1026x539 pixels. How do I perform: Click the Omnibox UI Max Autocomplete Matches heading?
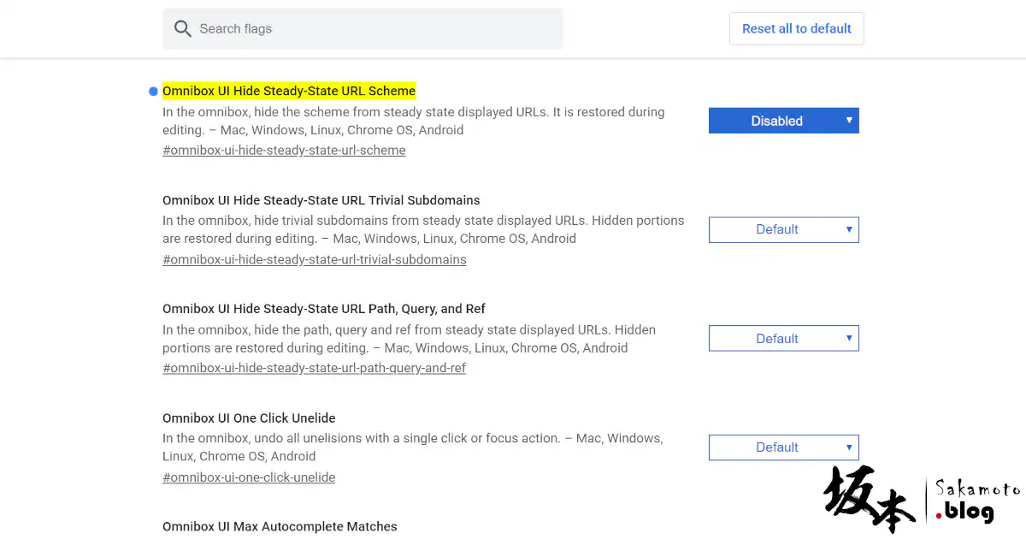click(280, 526)
